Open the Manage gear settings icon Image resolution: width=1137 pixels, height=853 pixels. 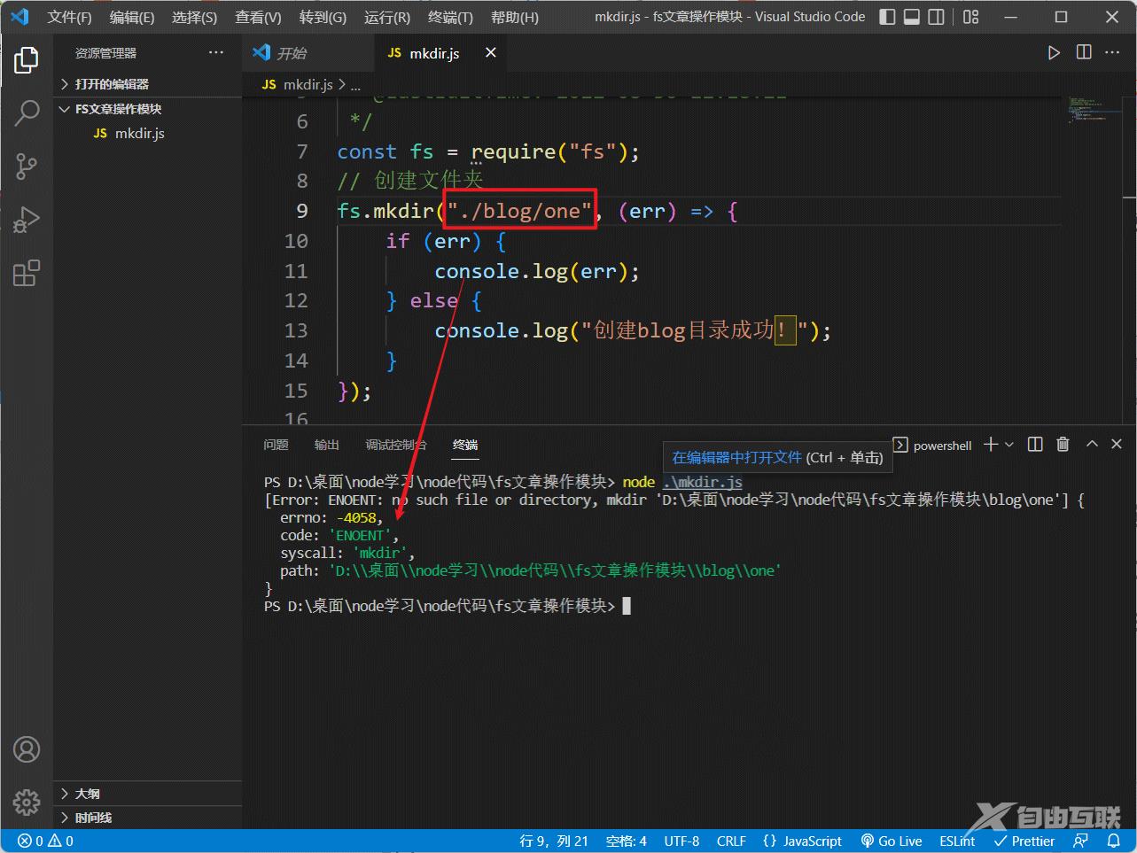27,802
